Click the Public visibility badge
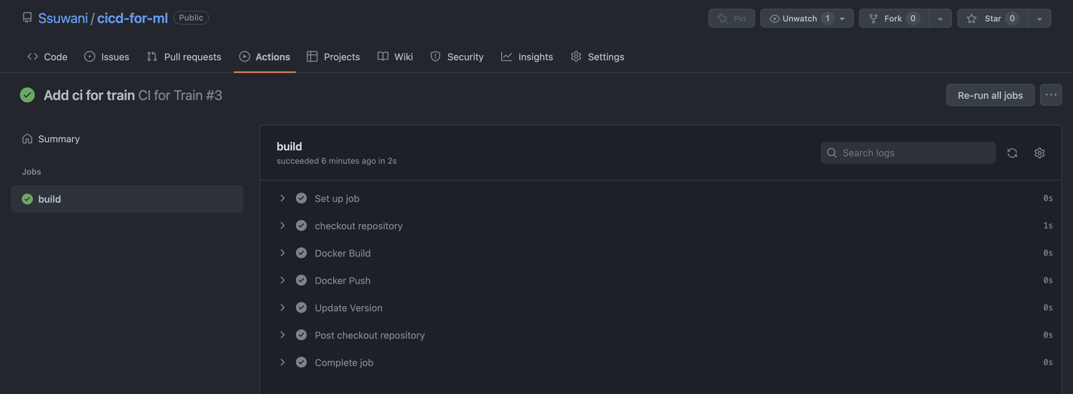Image resolution: width=1073 pixels, height=394 pixels. [x=191, y=17]
